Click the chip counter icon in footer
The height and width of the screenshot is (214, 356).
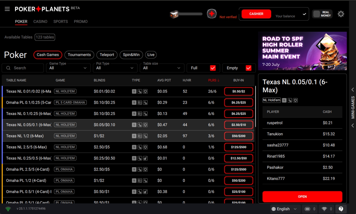[307, 209]
